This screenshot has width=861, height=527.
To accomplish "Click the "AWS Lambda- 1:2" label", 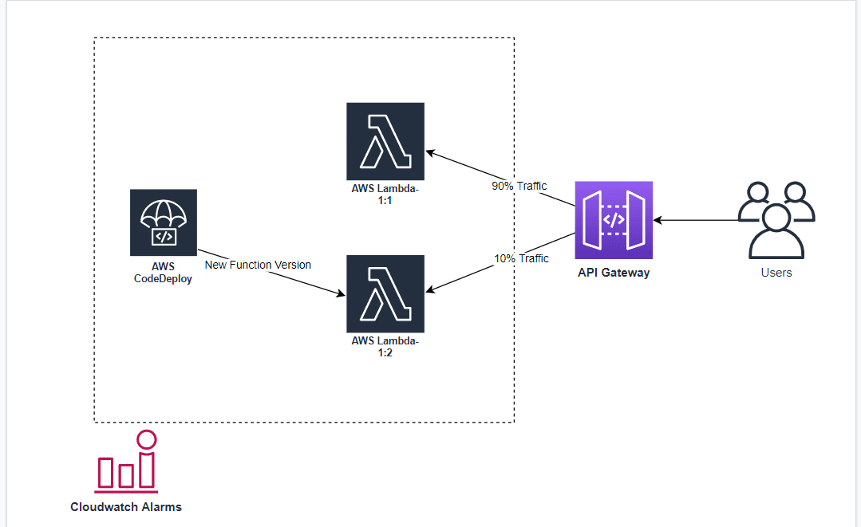I will (385, 347).
